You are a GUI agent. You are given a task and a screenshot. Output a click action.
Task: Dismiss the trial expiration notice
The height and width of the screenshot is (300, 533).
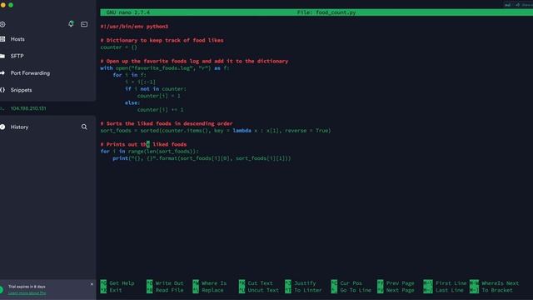(x=92, y=284)
